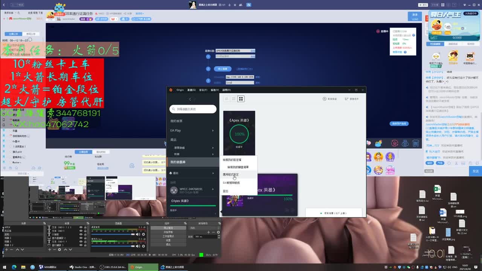Add a transition with the OBS transitions plus icon
Image resolution: width=482 pixels, height=271 pixels.
coord(209,232)
